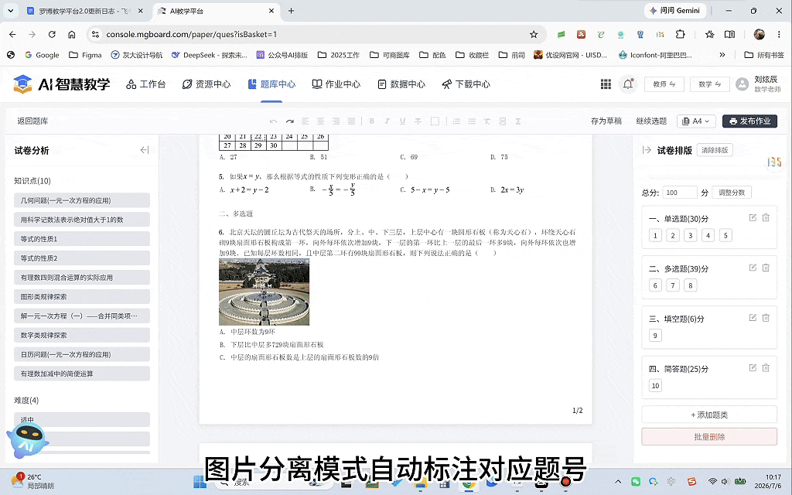792x495 pixels.
Task: Toggle bold formatting
Action: tap(372, 121)
